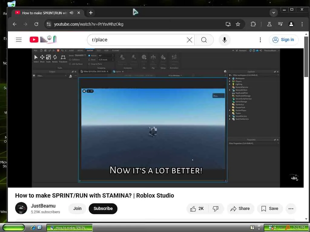
Task: Pause the video by clicking the player
Action: (x=156, y=118)
